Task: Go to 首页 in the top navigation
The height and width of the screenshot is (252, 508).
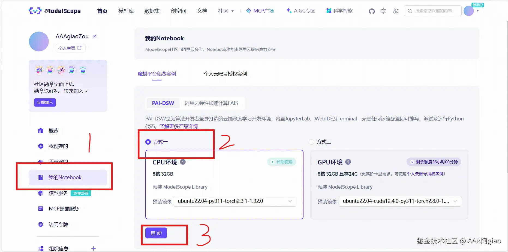Action: 102,11
